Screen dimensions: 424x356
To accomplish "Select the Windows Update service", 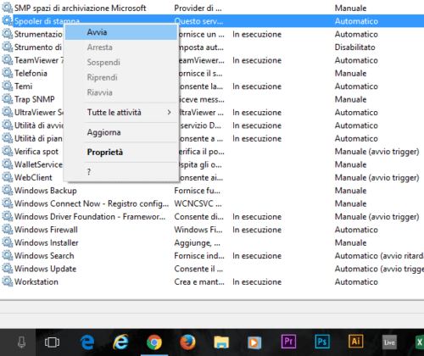I will point(45,269).
